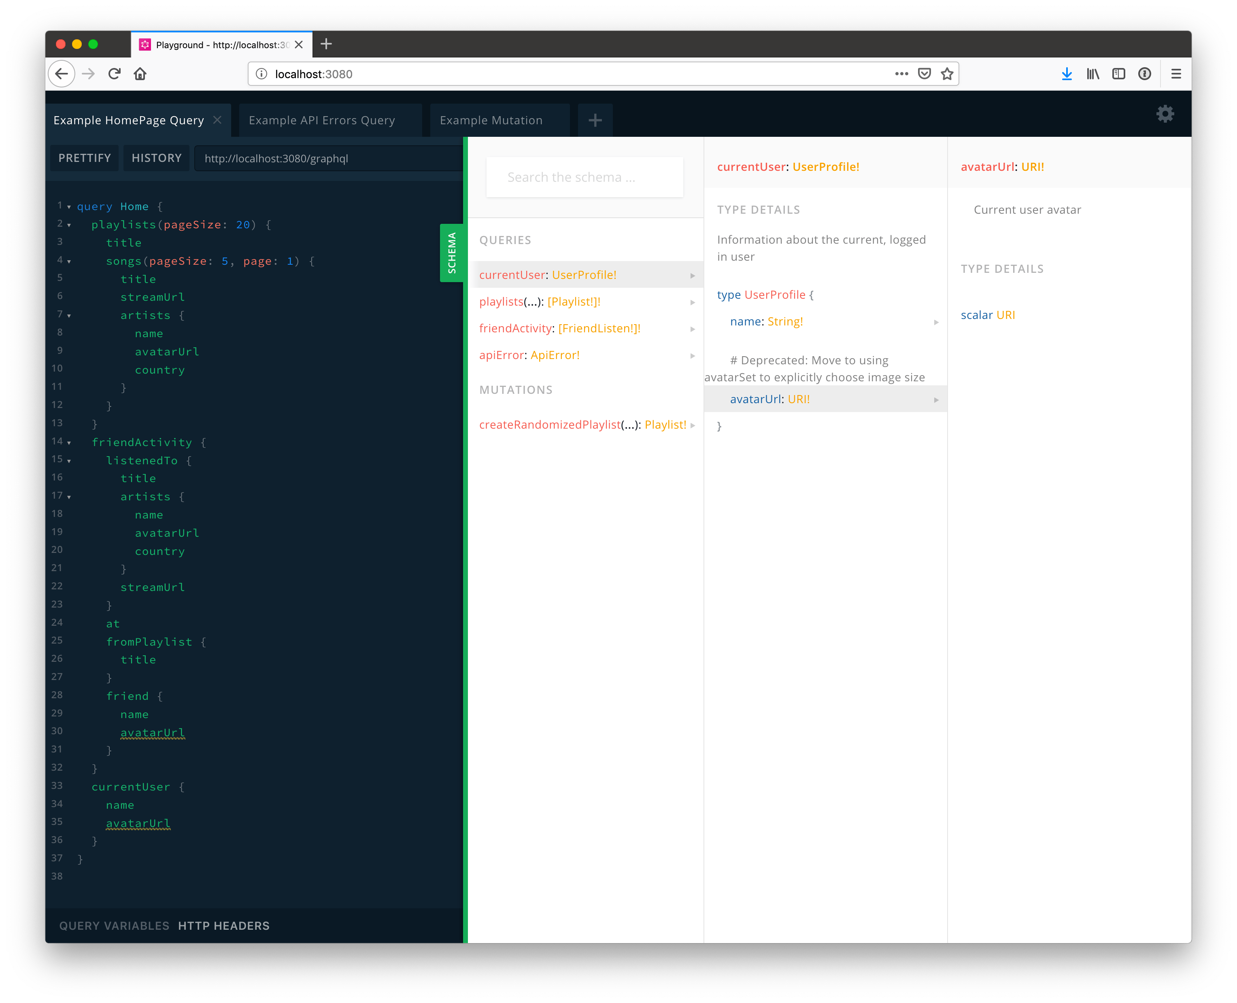This screenshot has width=1237, height=1003.
Task: Open the downloads panel
Action: click(x=1067, y=74)
